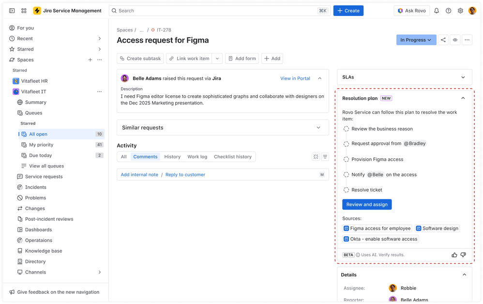Focus the Search field
Image resolution: width=483 pixels, height=304 pixels.
pos(220,11)
